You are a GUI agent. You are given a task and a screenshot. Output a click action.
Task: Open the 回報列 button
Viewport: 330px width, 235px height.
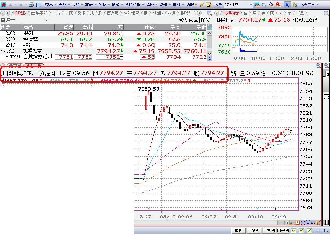pos(283,231)
